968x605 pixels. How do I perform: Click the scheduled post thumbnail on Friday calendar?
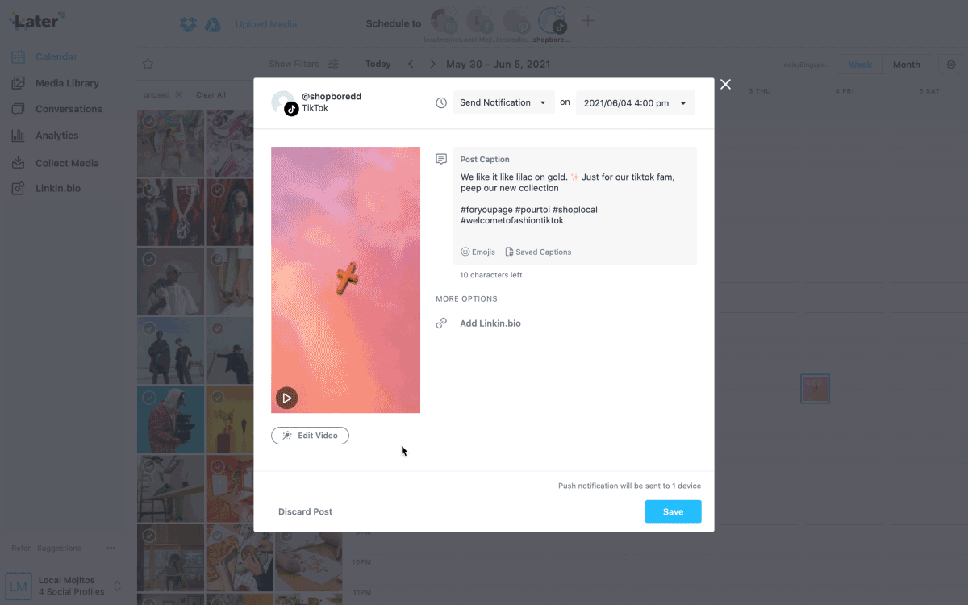tap(815, 389)
